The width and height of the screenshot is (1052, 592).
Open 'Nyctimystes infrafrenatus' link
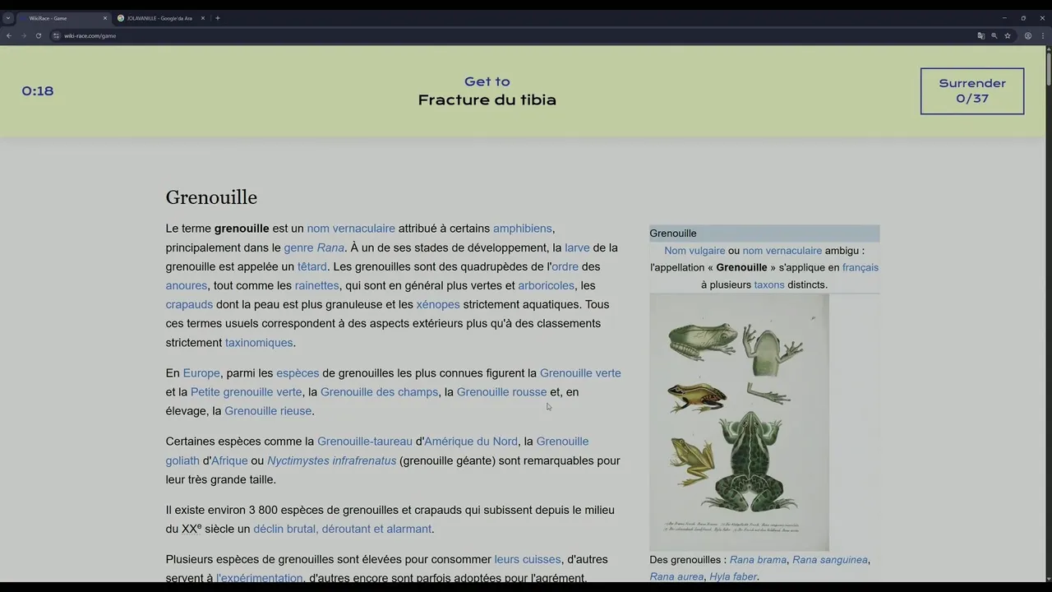pos(331,460)
